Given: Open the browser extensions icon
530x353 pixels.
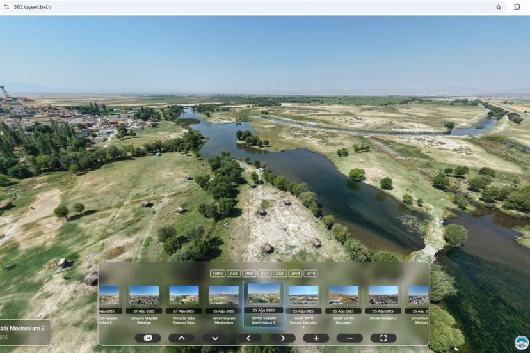Looking at the screenshot, I should click(517, 7).
